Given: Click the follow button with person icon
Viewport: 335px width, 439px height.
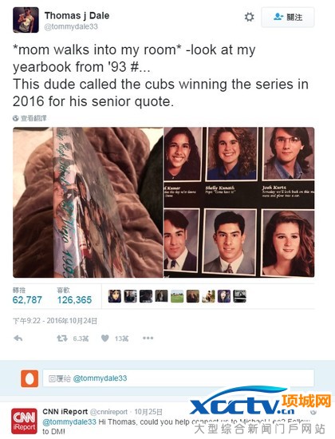Looking at the screenshot, I should [288, 17].
